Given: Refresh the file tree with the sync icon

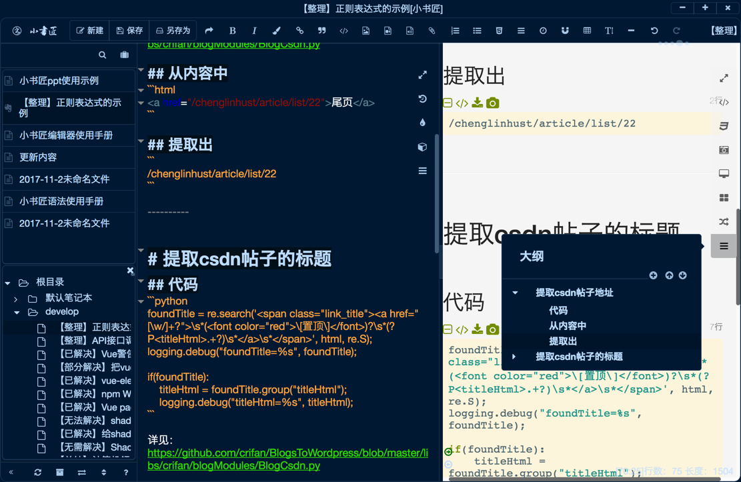Looking at the screenshot, I should tap(38, 472).
